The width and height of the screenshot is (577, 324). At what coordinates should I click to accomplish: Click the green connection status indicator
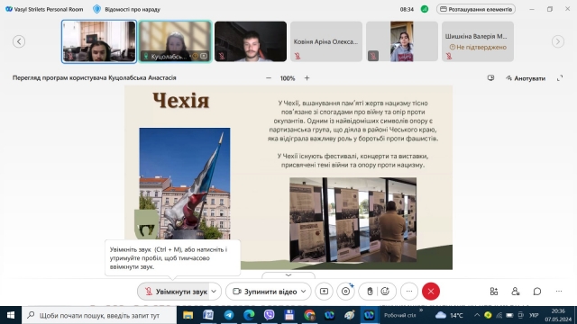(x=425, y=9)
